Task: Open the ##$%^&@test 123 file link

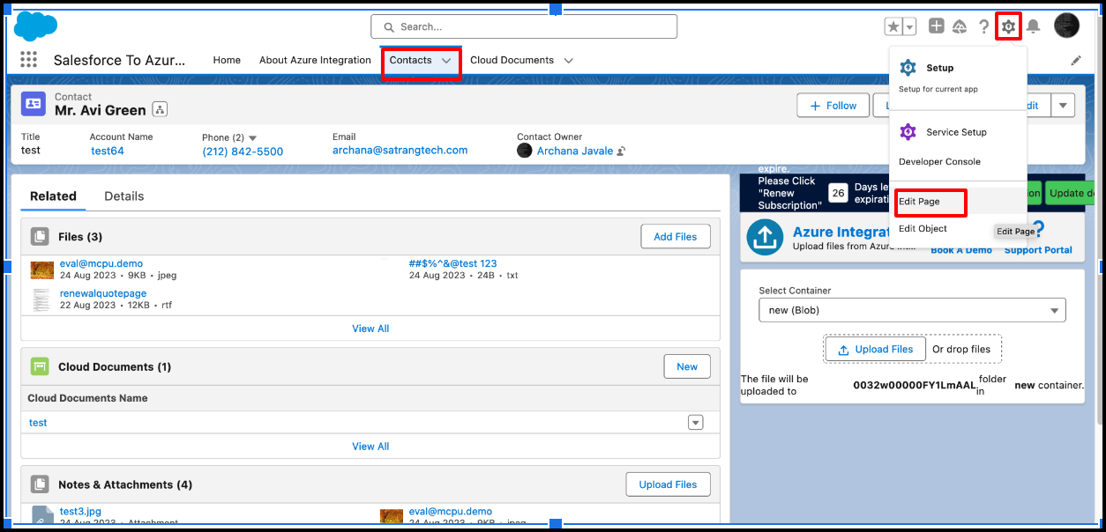Action: (x=453, y=263)
